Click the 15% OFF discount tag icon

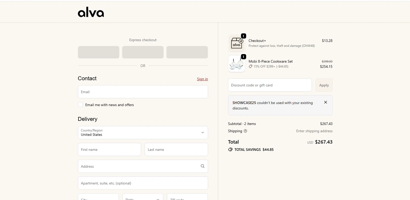tap(250, 66)
